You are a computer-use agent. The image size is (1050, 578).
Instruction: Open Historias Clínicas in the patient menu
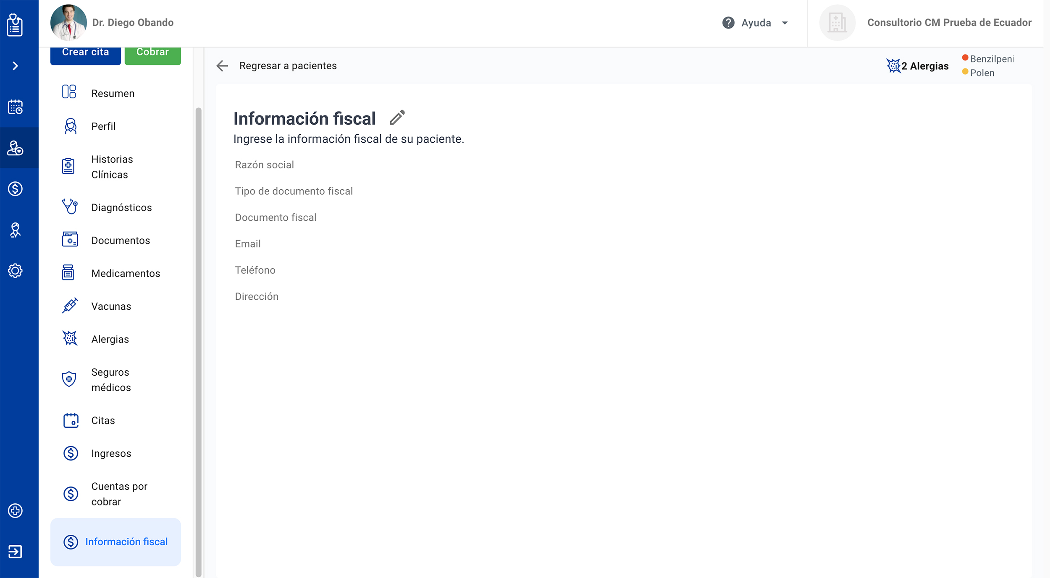click(112, 167)
